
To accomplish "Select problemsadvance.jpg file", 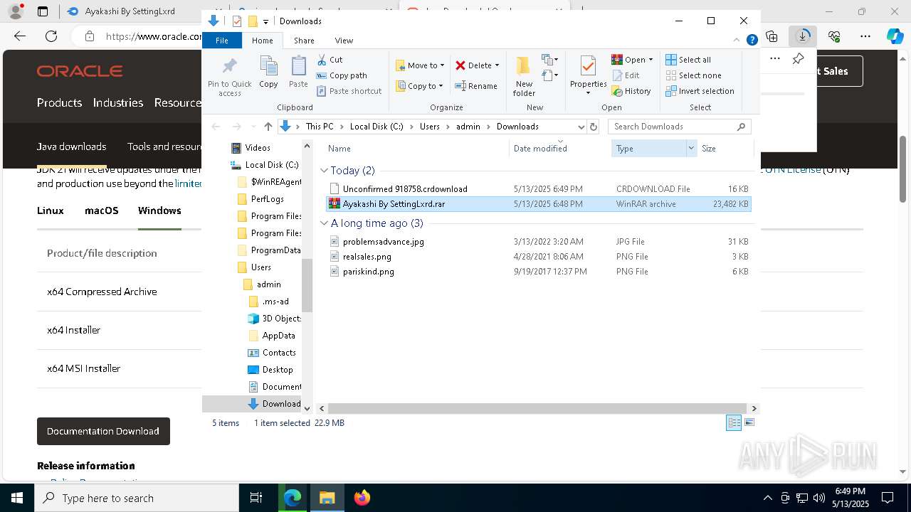I will (x=537, y=242).
